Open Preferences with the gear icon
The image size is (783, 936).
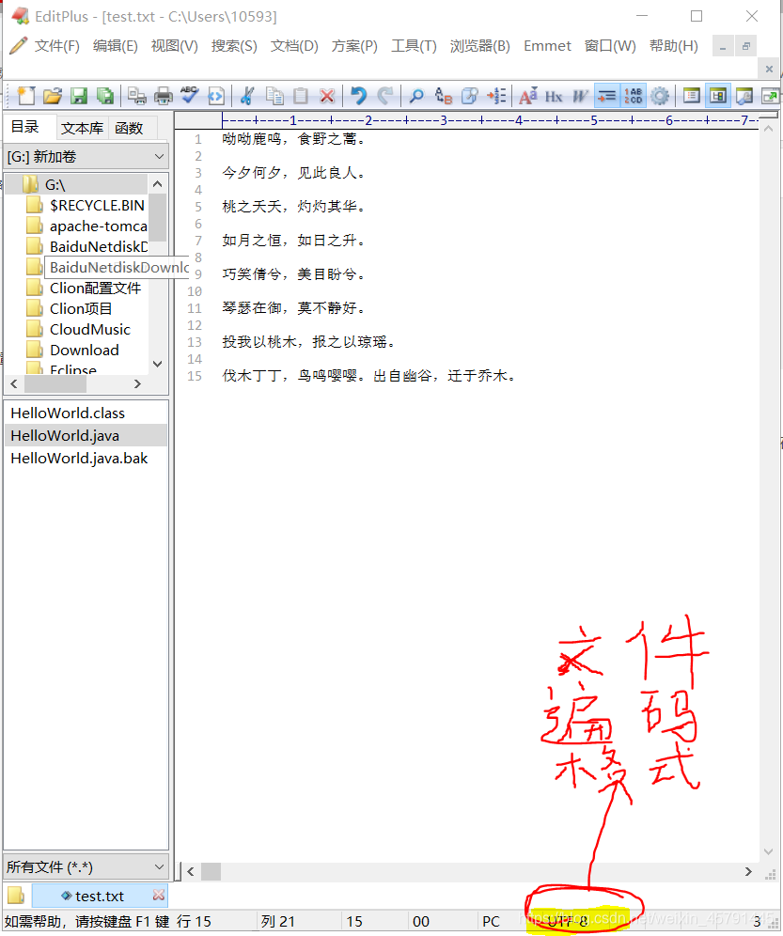(659, 96)
